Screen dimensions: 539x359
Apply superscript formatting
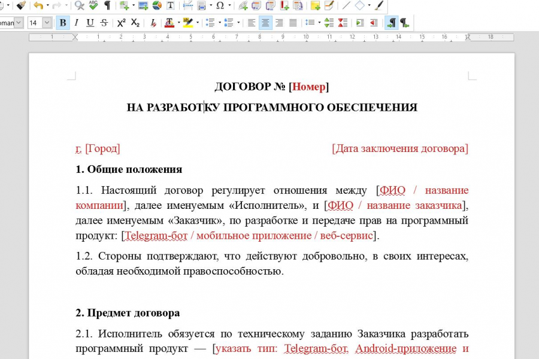pyautogui.click(x=122, y=23)
